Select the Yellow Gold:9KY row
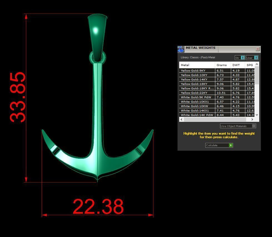 (x=217, y=70)
